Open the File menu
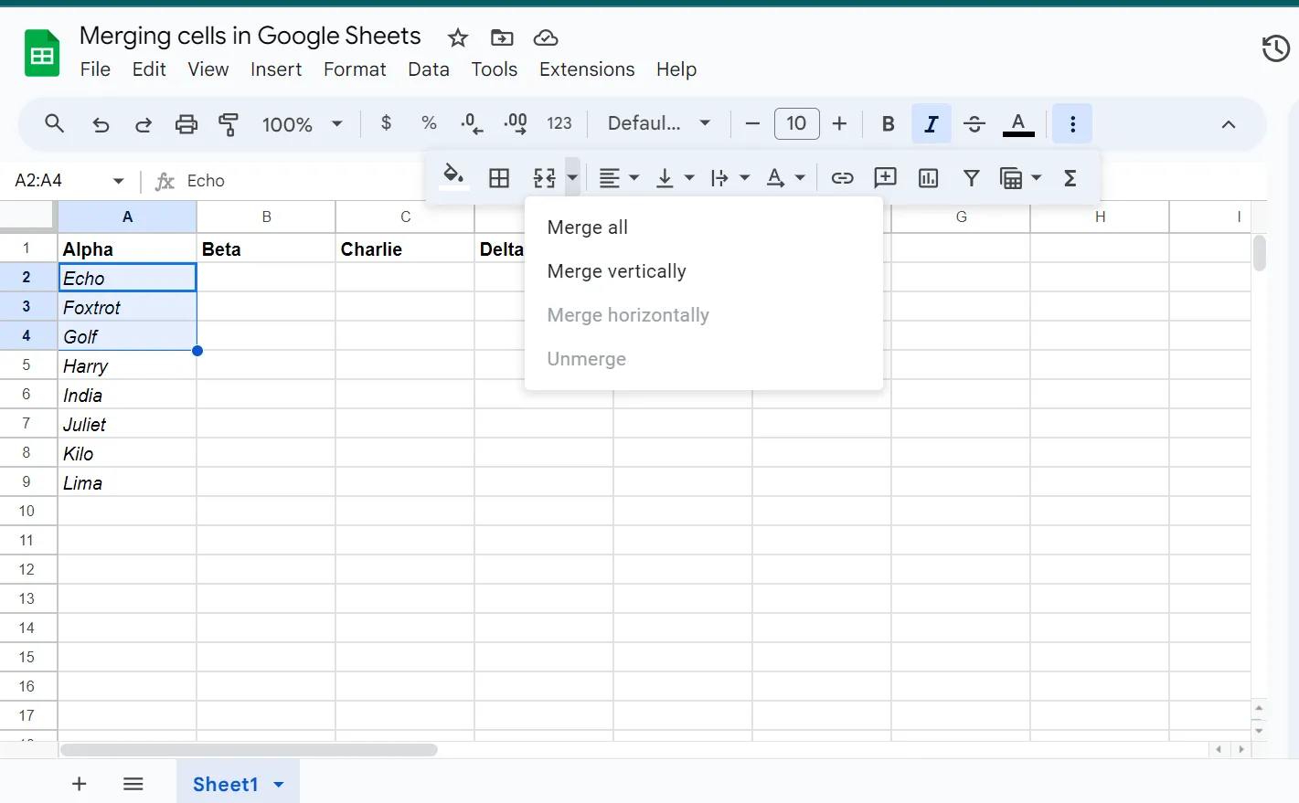The height and width of the screenshot is (803, 1299). tap(95, 69)
